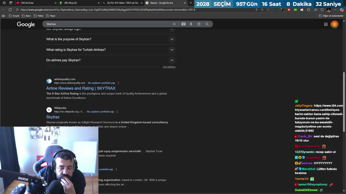Open the Yayın bookmarks folder

click(x=51, y=16)
